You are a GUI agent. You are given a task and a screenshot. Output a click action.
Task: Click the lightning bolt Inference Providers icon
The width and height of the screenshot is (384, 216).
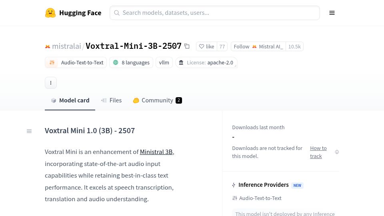[x=234, y=185]
